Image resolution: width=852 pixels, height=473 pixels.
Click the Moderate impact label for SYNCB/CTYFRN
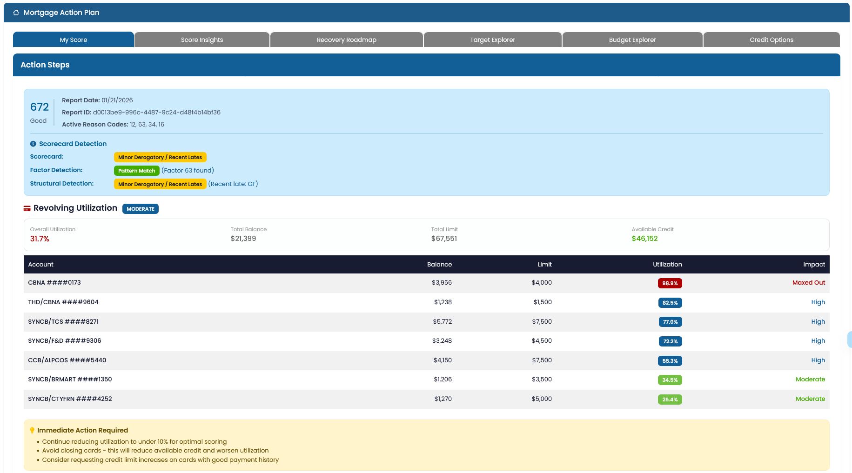point(811,399)
